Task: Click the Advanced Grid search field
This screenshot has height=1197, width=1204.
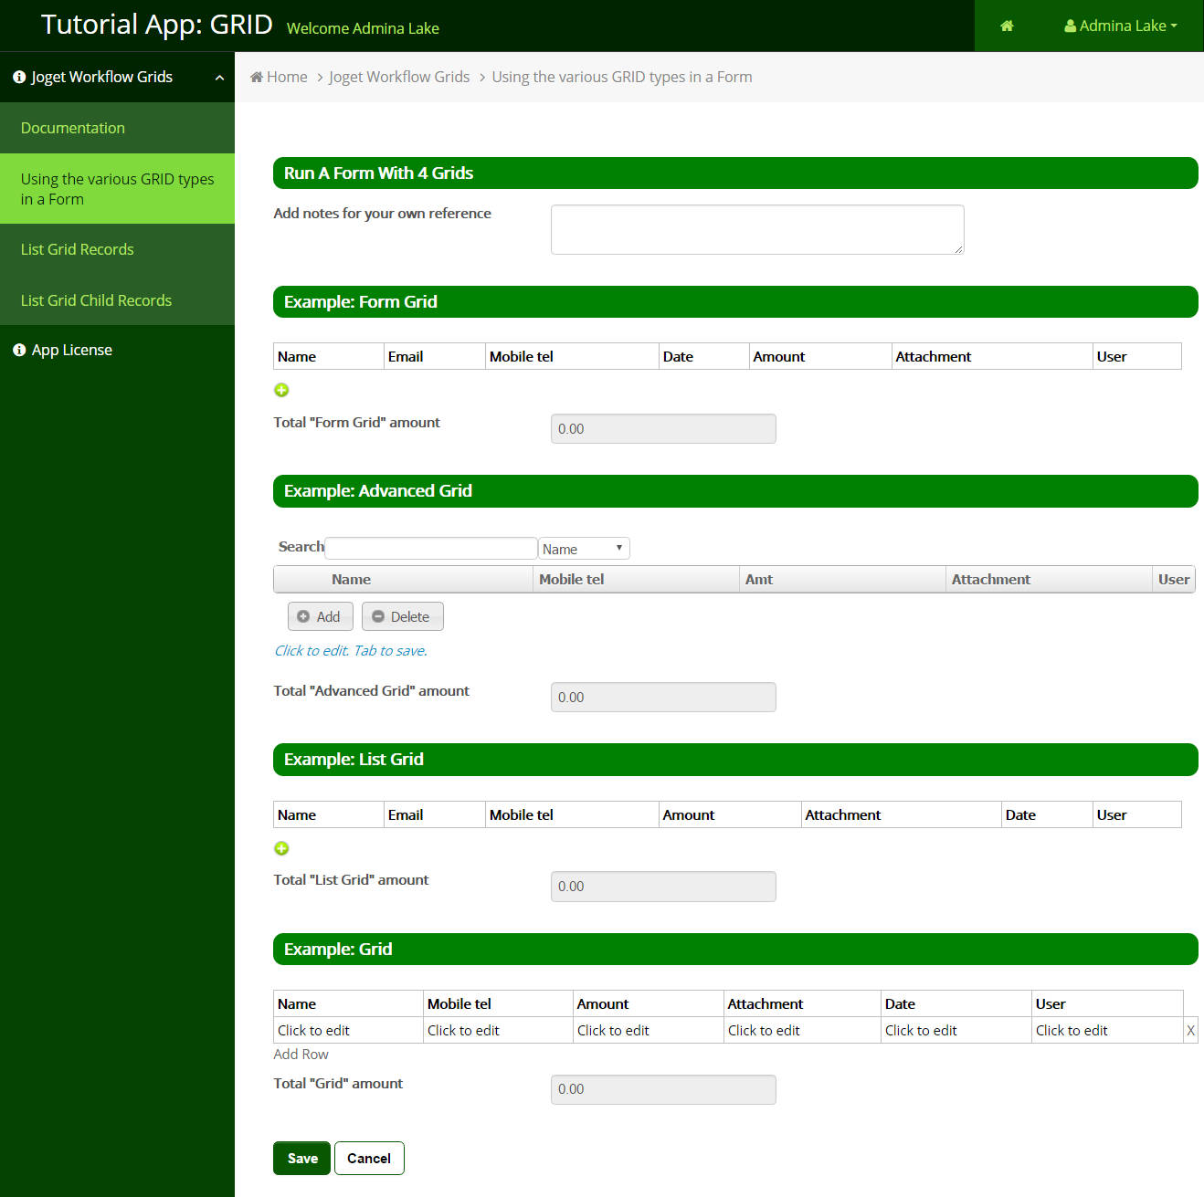Action: (430, 548)
